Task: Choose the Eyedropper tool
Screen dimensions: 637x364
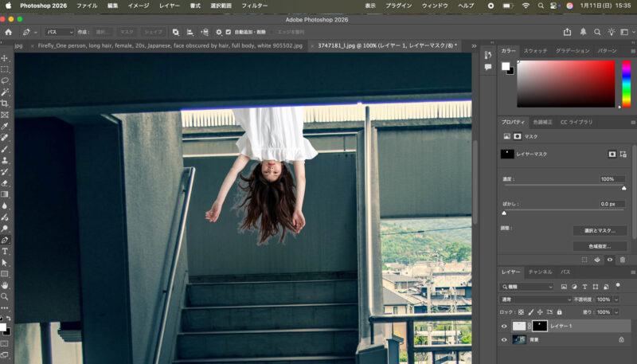Action: (x=5, y=126)
